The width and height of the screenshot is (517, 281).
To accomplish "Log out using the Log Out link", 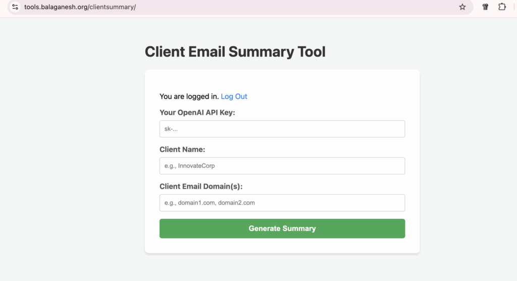I will pos(234,97).
